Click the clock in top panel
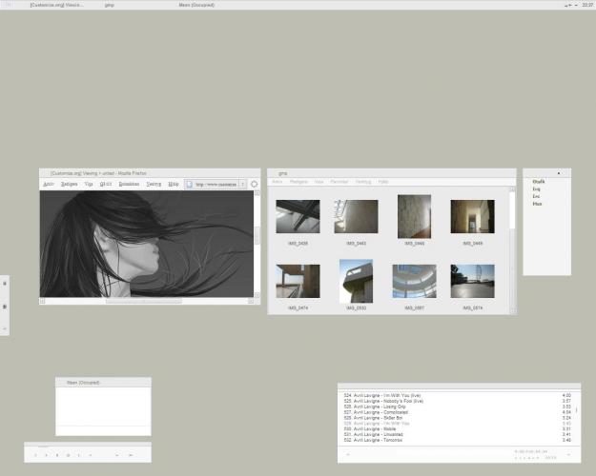 586,6
